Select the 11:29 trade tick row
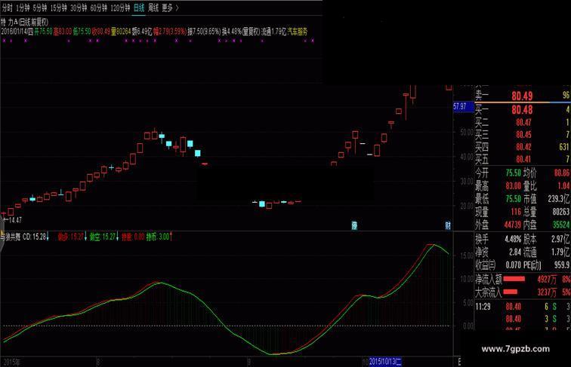Image resolution: width=571 pixels, height=367 pixels. (x=523, y=307)
